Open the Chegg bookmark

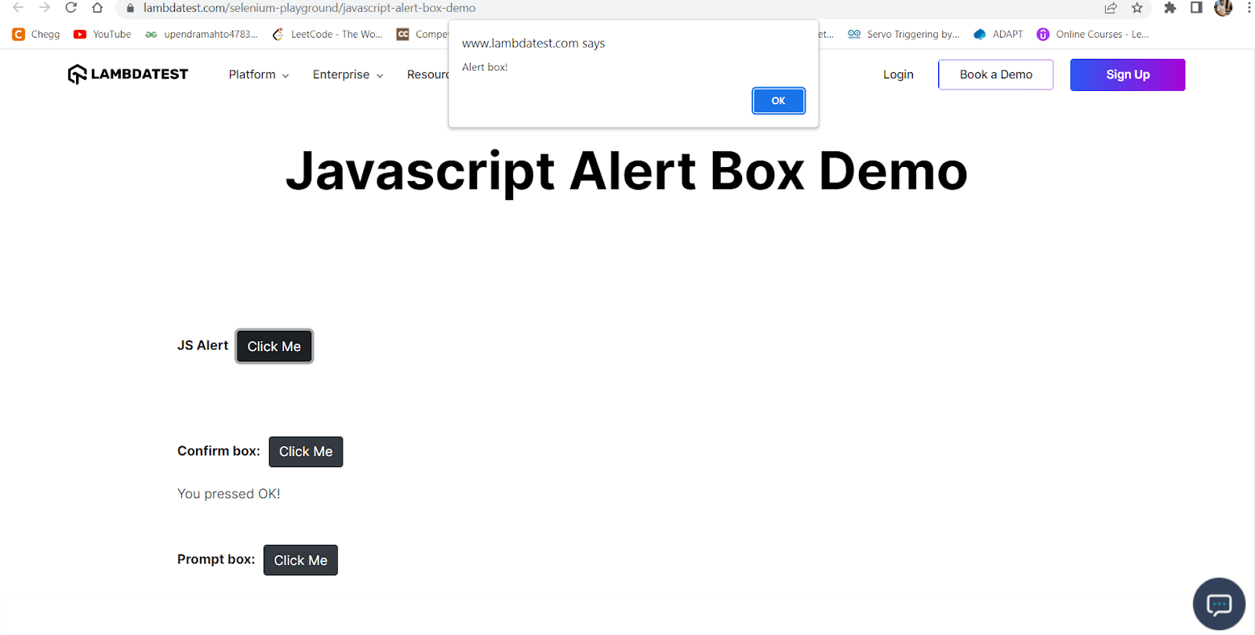point(36,34)
